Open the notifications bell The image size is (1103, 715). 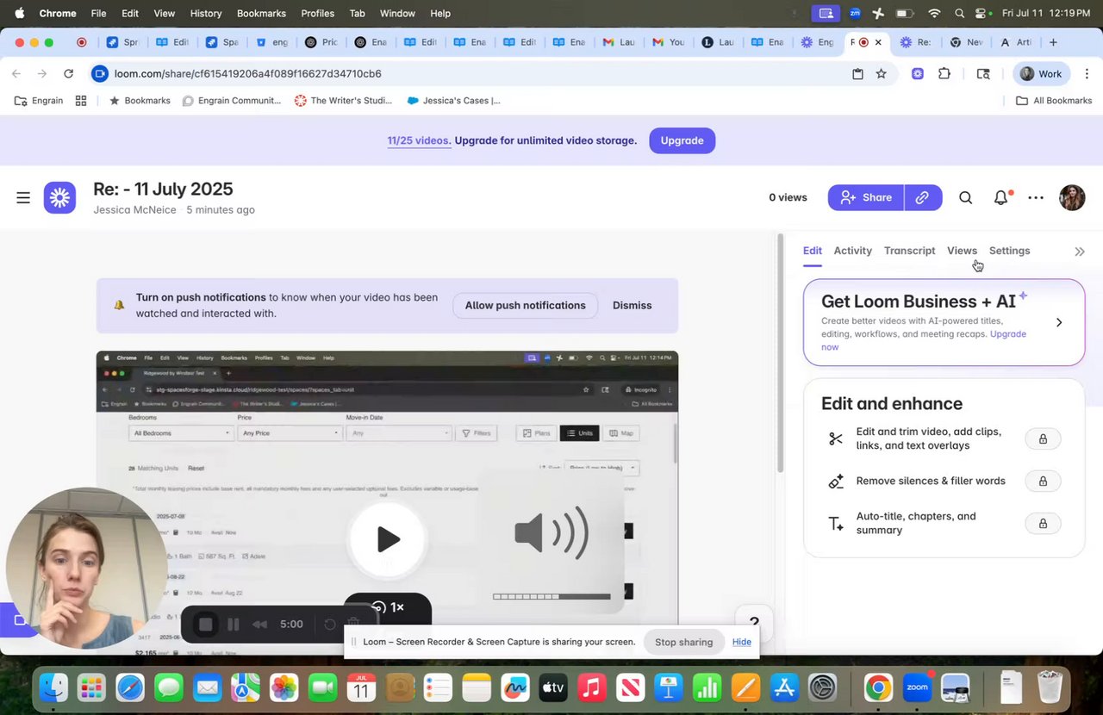[1001, 198]
